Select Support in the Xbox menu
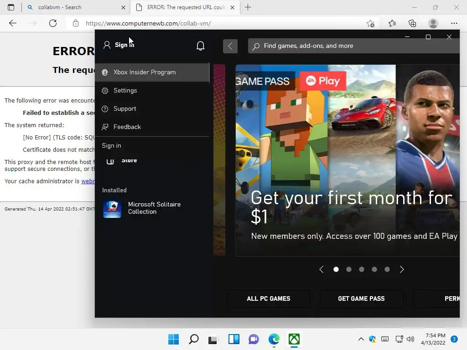 [152, 108]
